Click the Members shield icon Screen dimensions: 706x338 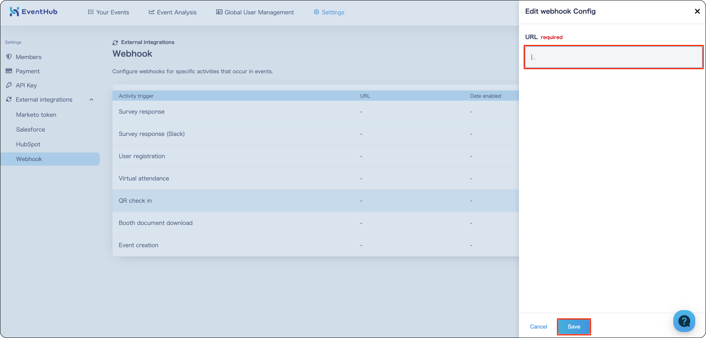click(9, 57)
